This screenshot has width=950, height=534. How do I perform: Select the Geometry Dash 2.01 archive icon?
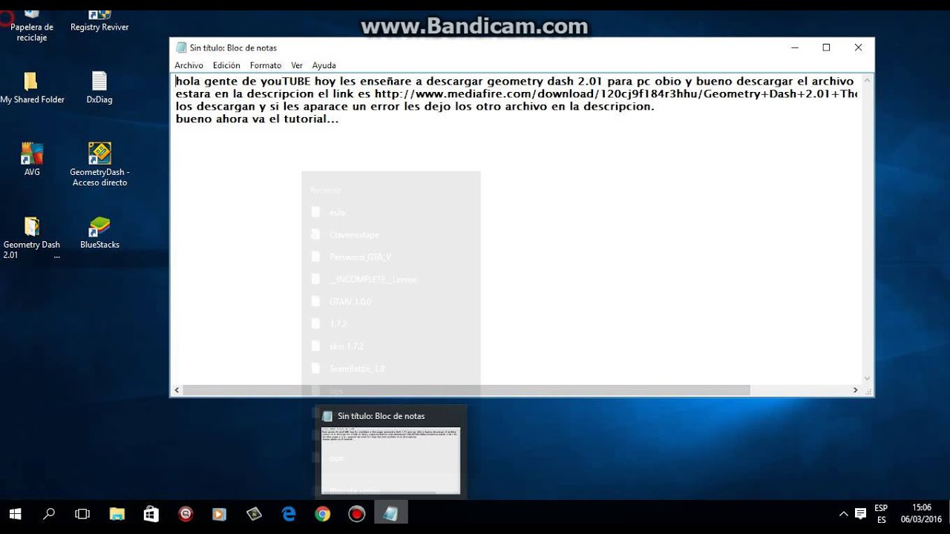pyautogui.click(x=32, y=237)
